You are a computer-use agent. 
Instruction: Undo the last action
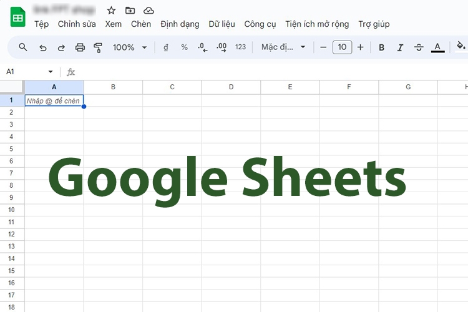[x=42, y=47]
